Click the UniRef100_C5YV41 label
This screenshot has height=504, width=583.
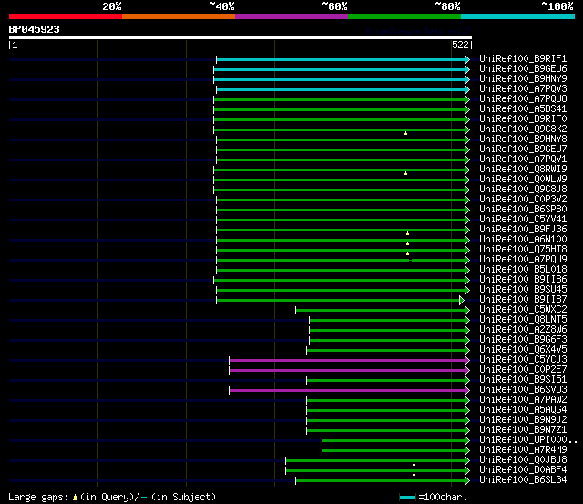(x=523, y=220)
